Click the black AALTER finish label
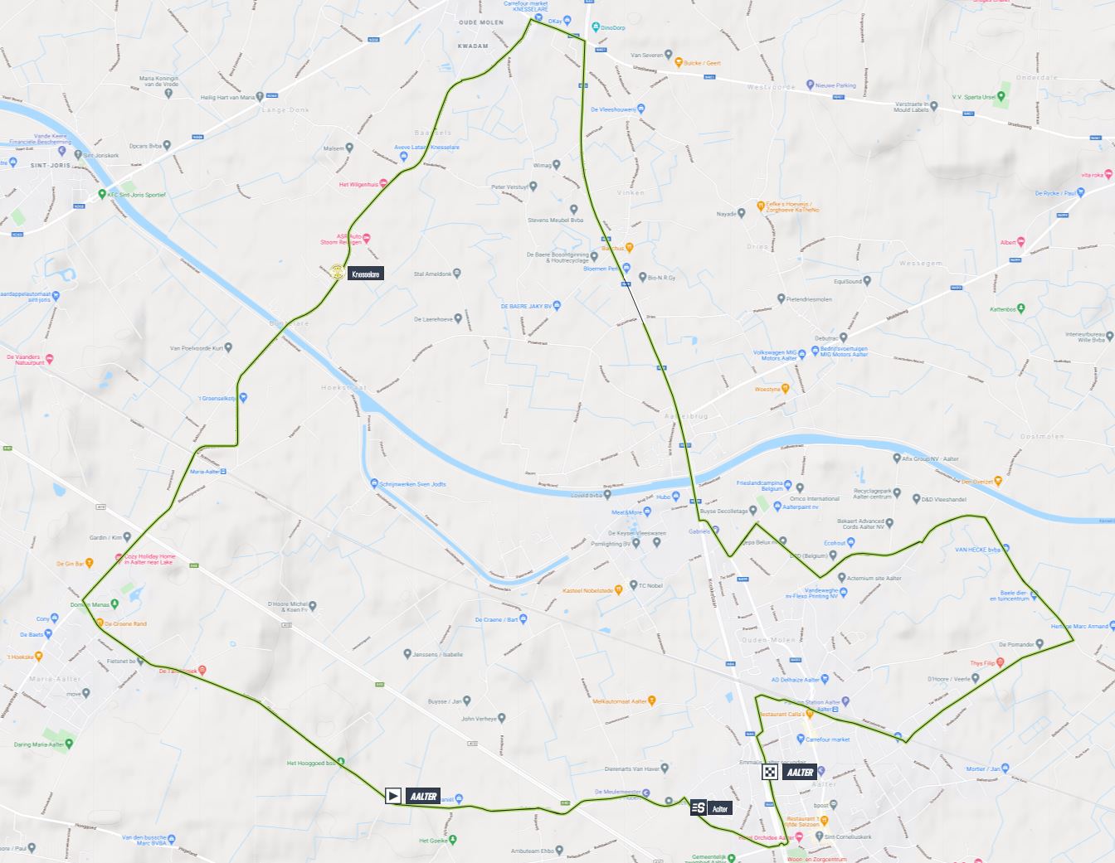This screenshot has height=863, width=1115. pos(800,772)
